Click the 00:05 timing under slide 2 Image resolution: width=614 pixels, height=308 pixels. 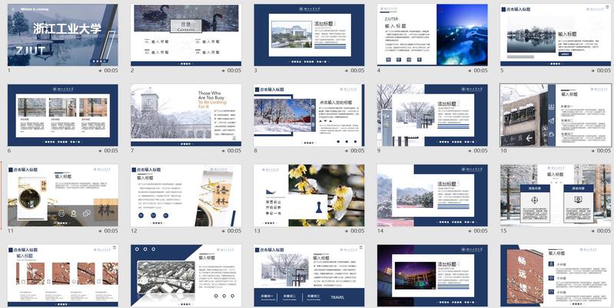pos(234,70)
